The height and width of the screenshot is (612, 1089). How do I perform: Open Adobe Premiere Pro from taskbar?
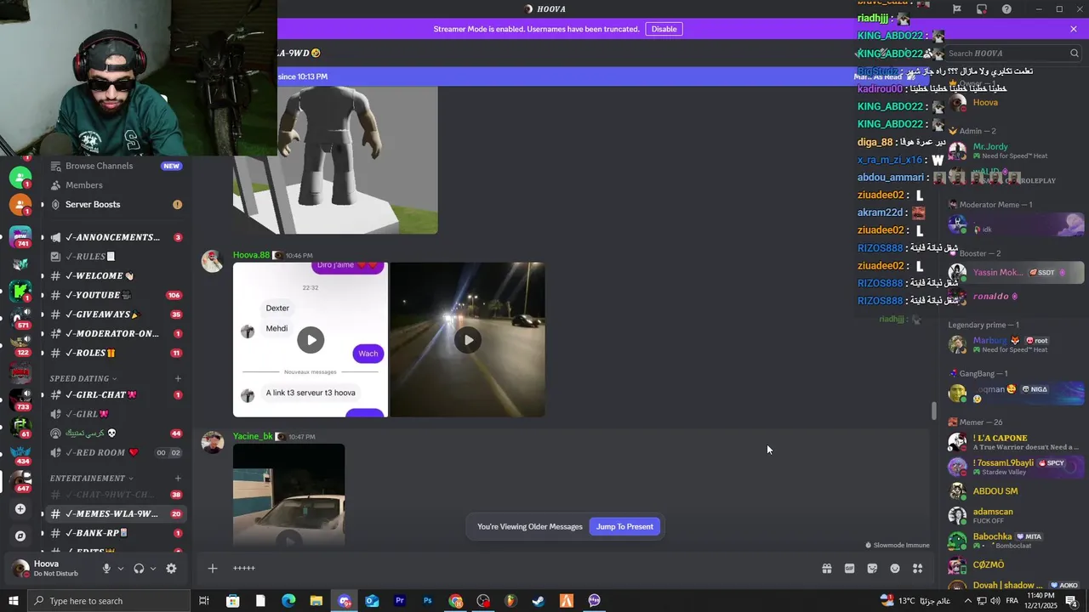[x=400, y=601]
